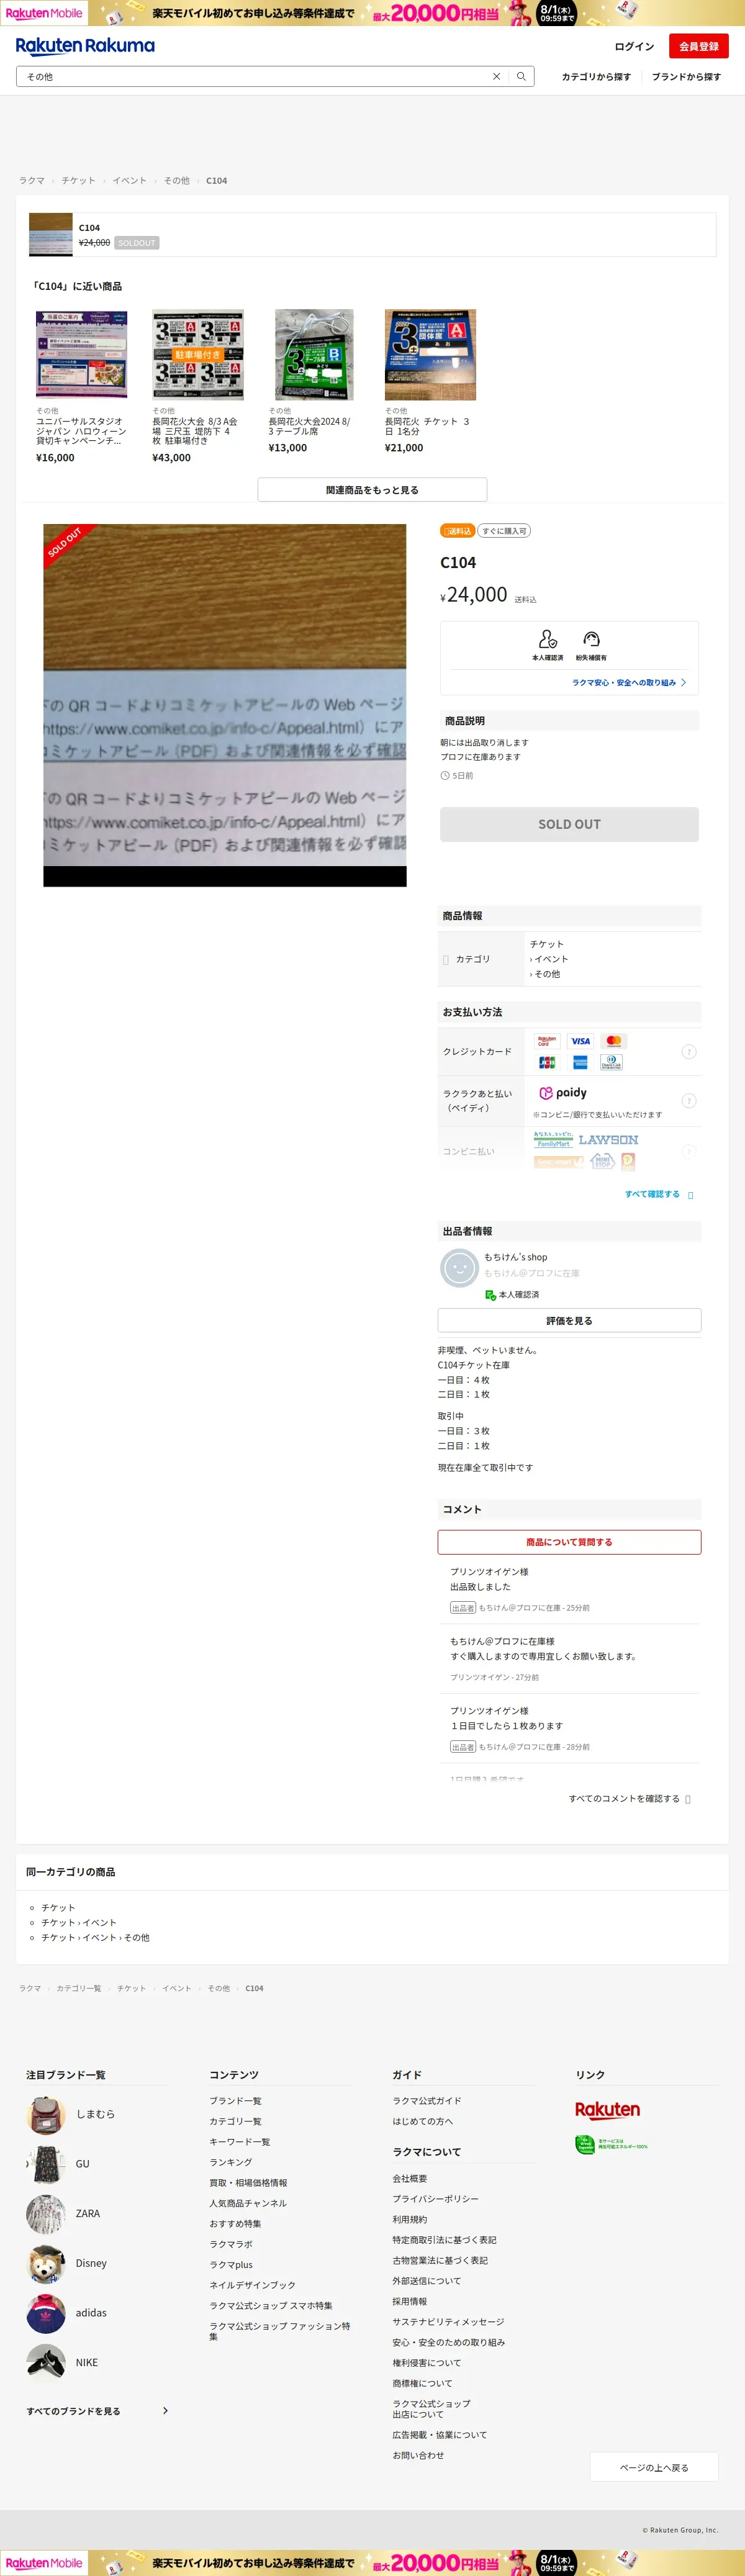This screenshot has width=745, height=2576.
Task: Open カテゴリ一覧 in bottom breadcrumb
Action: (x=79, y=1989)
